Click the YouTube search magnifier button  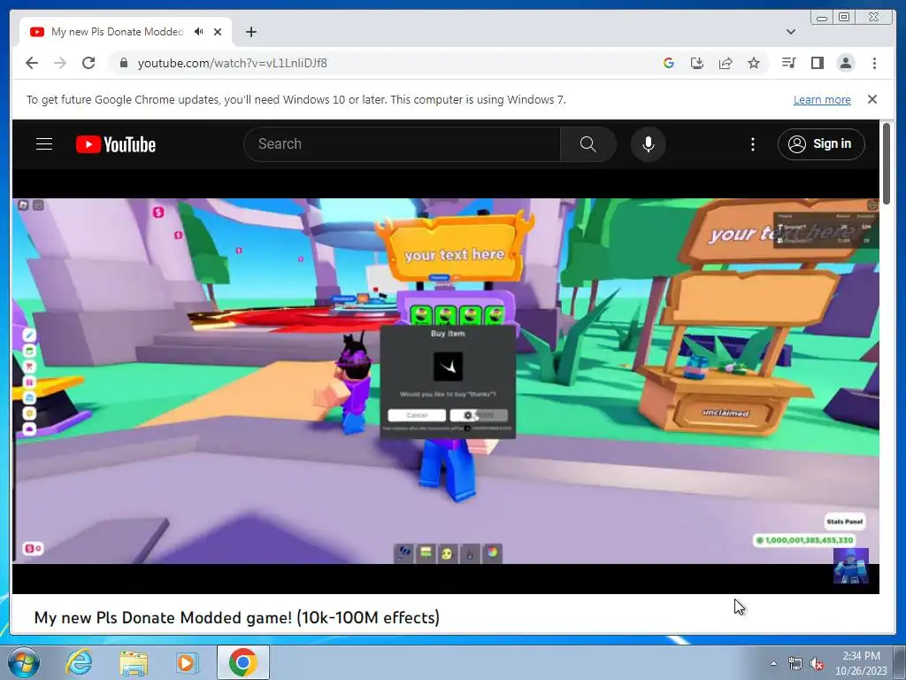click(x=587, y=144)
